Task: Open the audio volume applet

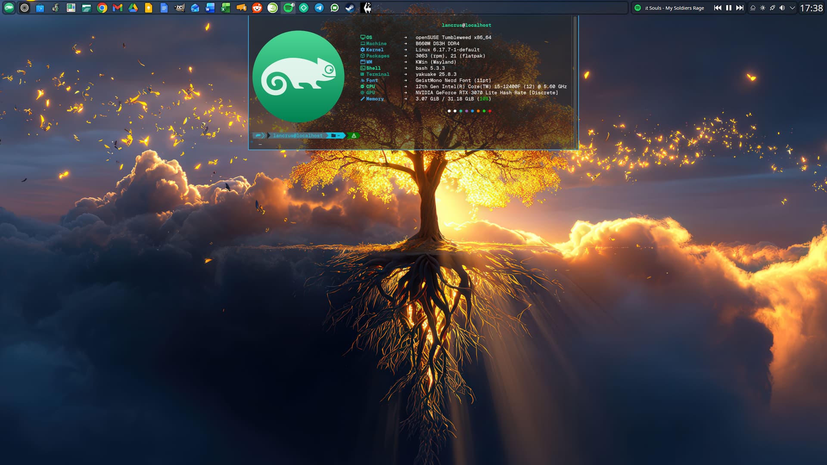Action: click(x=782, y=8)
